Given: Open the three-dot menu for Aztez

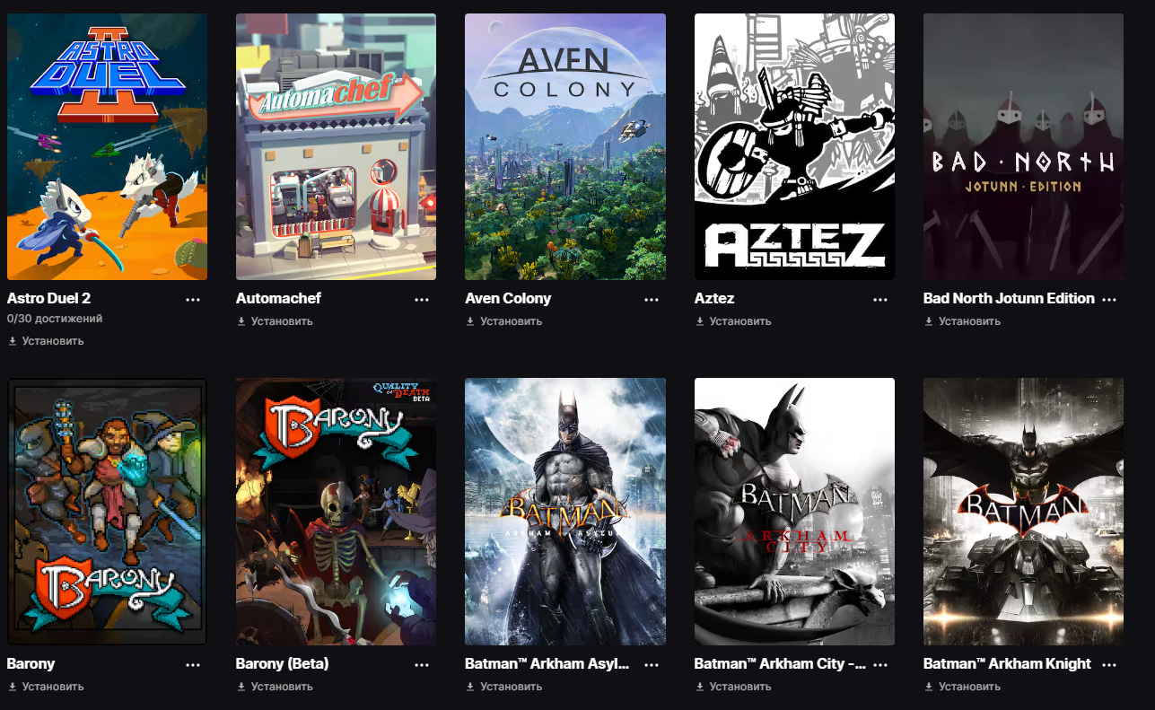Looking at the screenshot, I should 880,300.
